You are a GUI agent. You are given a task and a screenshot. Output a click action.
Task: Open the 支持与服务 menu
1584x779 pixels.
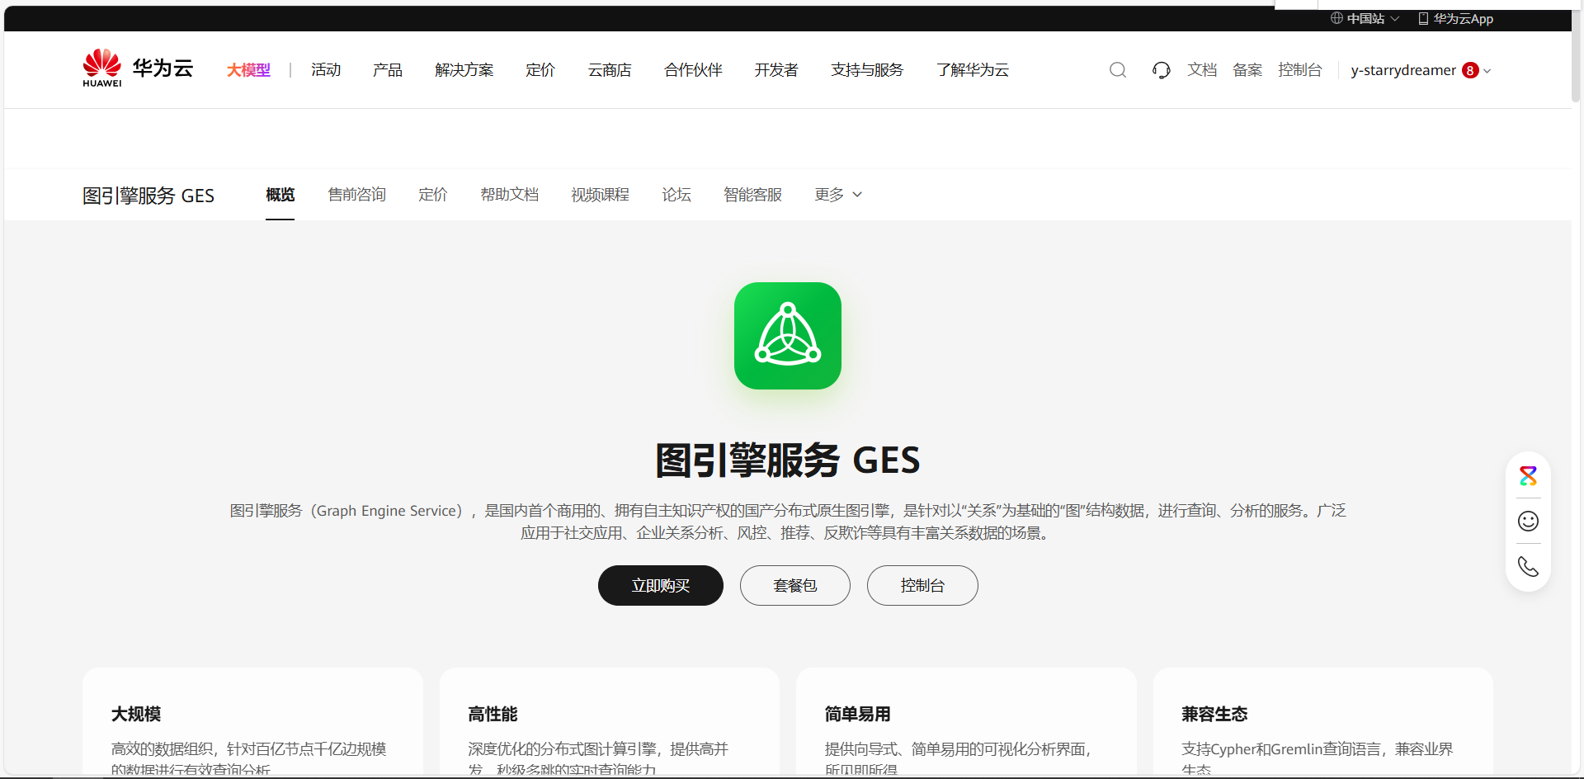click(x=867, y=70)
